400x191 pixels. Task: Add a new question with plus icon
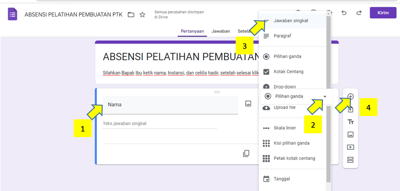click(350, 97)
